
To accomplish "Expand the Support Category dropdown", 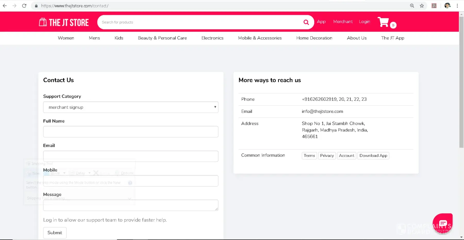I will pos(131,107).
